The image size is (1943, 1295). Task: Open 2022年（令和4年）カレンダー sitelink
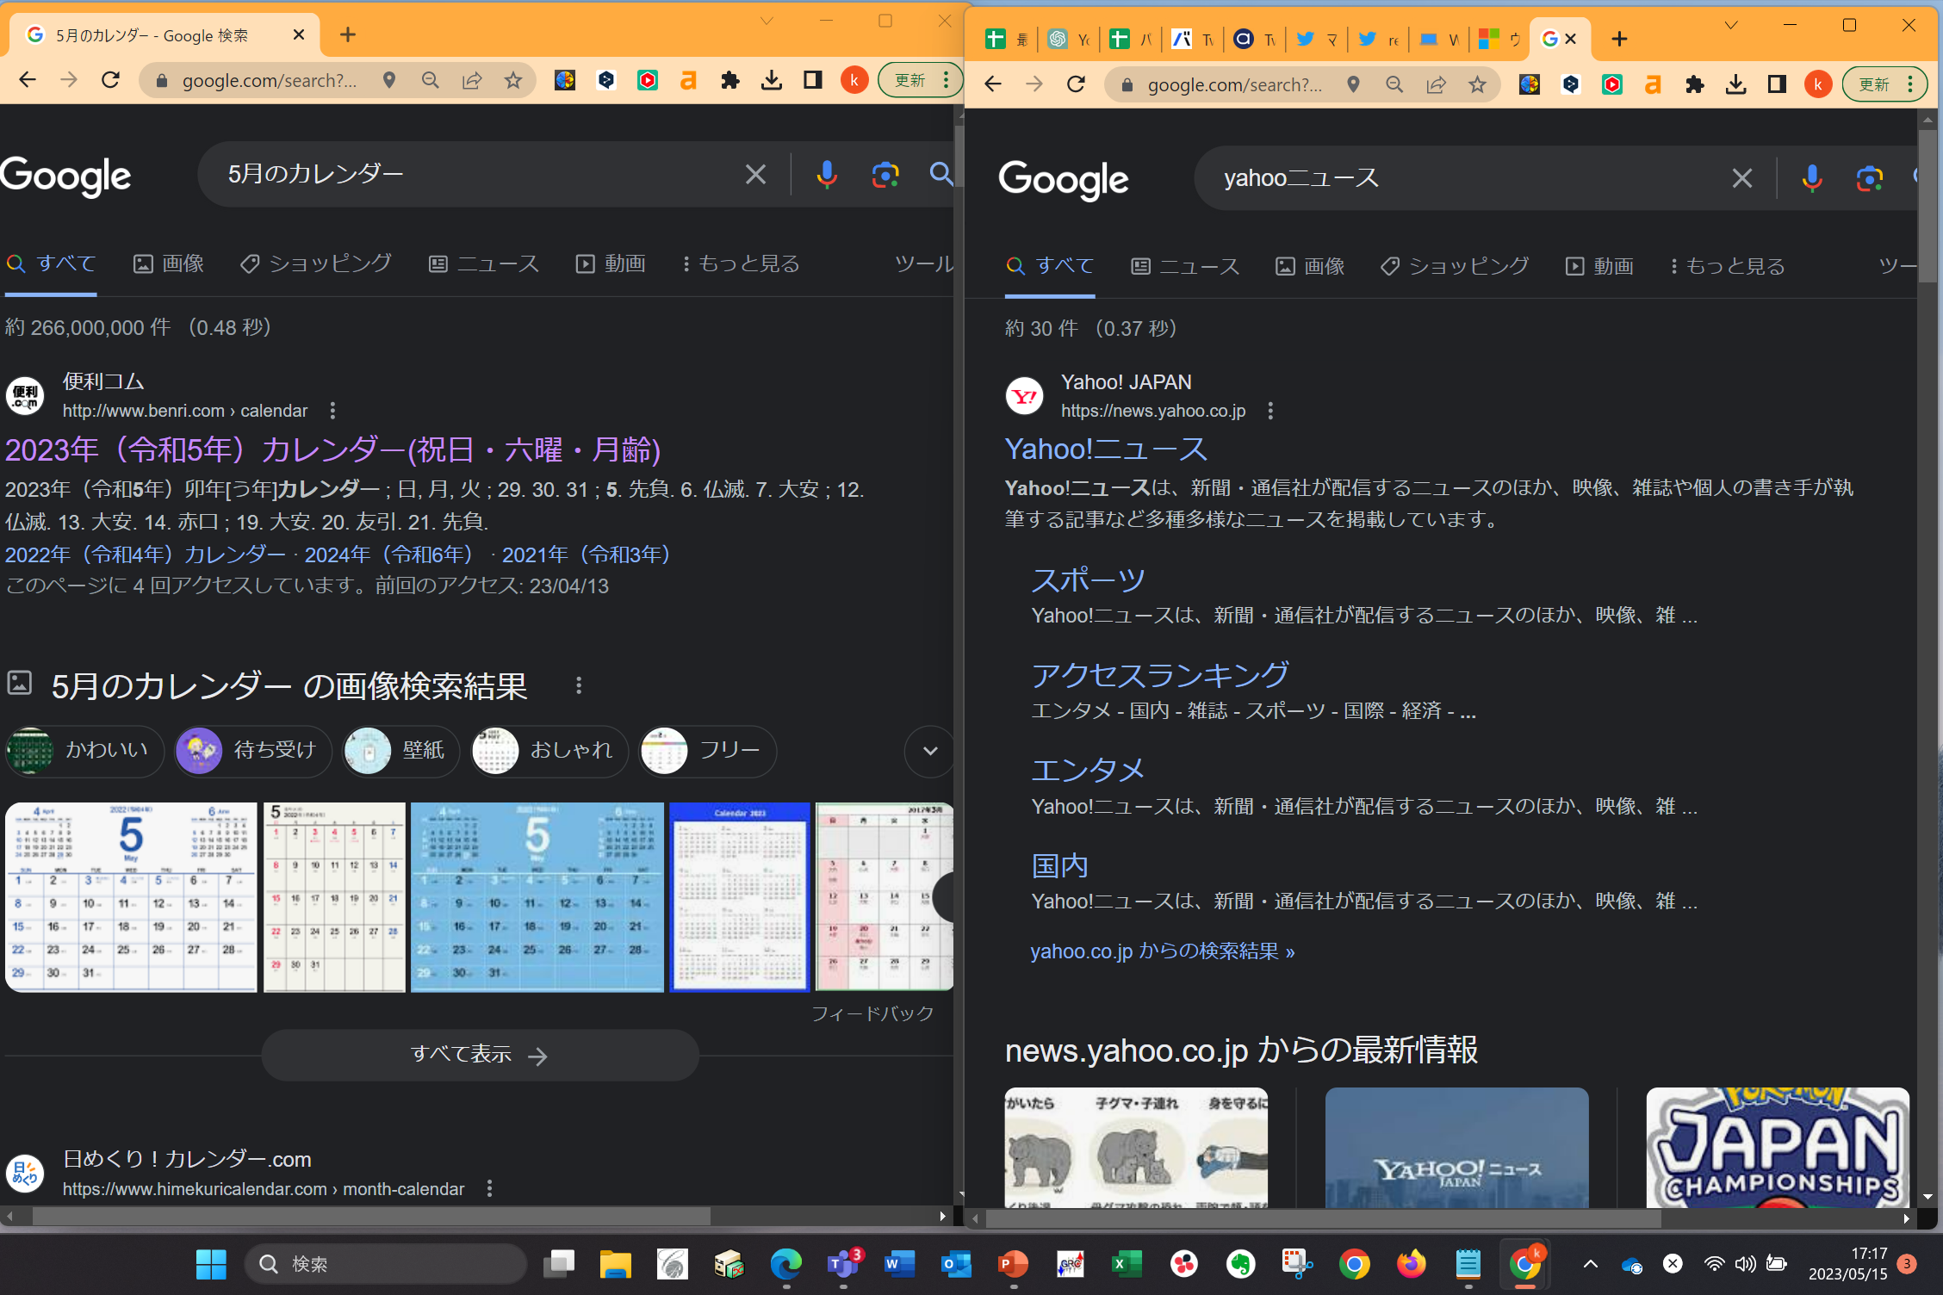[x=146, y=555]
